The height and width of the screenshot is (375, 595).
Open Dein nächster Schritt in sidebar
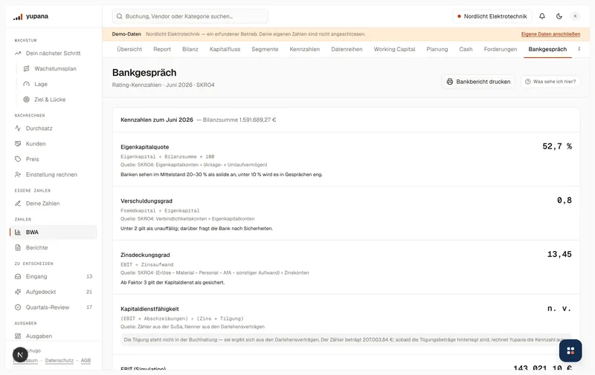click(x=53, y=53)
